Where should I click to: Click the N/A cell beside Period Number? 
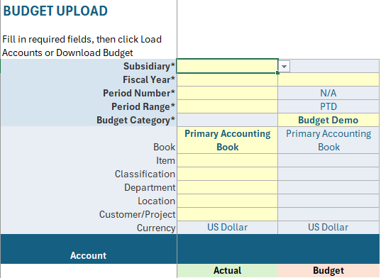coord(328,93)
